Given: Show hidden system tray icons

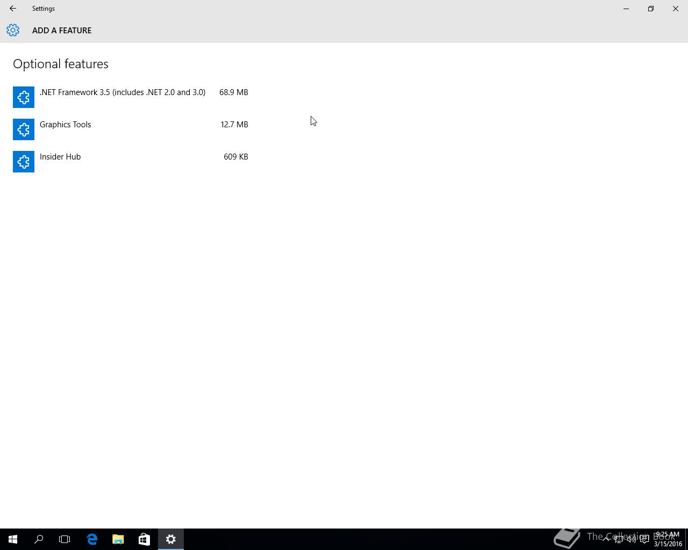Looking at the screenshot, I should click(606, 539).
